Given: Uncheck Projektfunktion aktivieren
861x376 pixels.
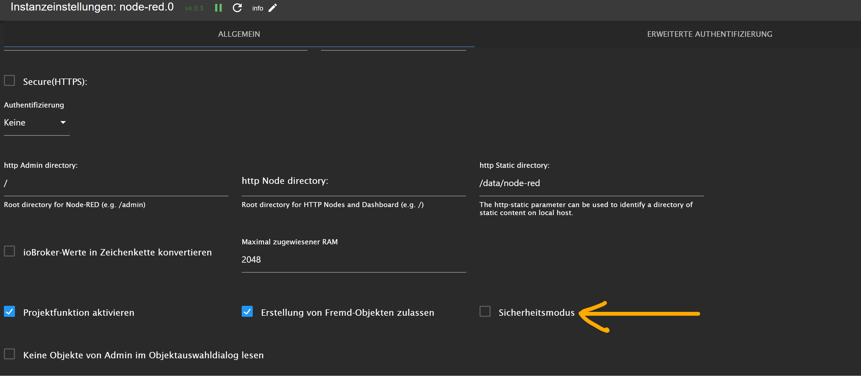Looking at the screenshot, I should click(9, 311).
